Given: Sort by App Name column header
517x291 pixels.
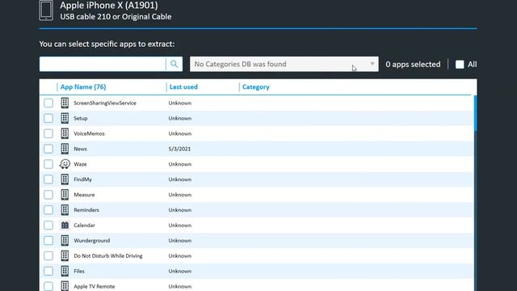Looking at the screenshot, I should pyautogui.click(x=83, y=86).
